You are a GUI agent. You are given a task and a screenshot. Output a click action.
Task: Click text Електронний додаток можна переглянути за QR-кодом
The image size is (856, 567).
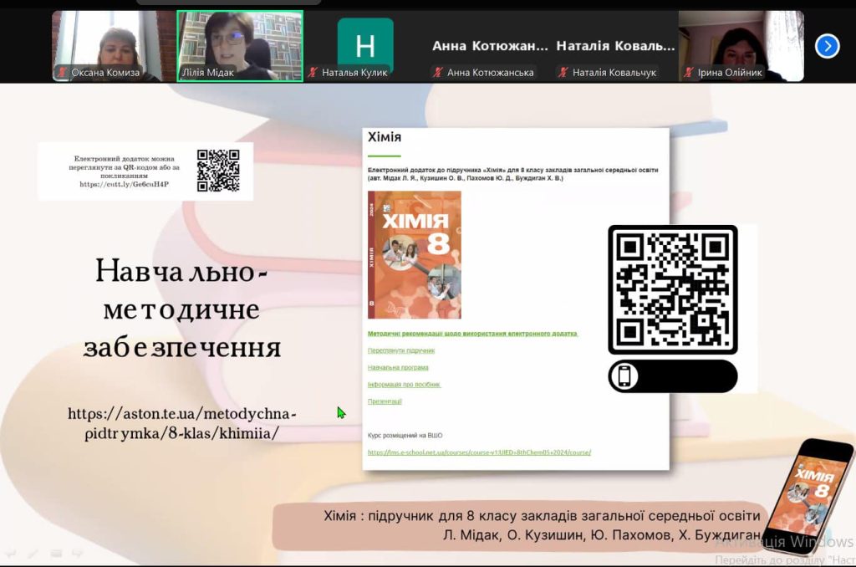(124, 167)
